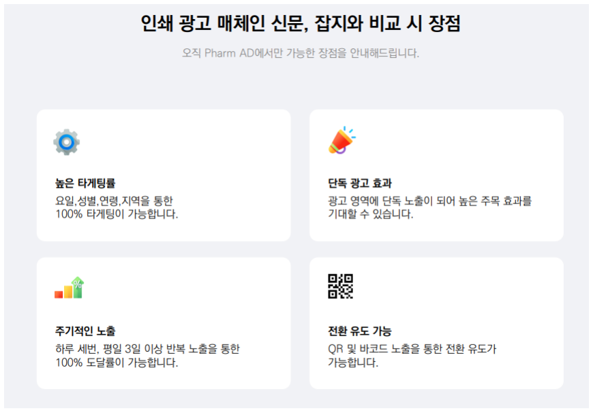Click the main title about 신문, 잡지와 비교
Screen dimensions: 593x413
tap(301, 23)
